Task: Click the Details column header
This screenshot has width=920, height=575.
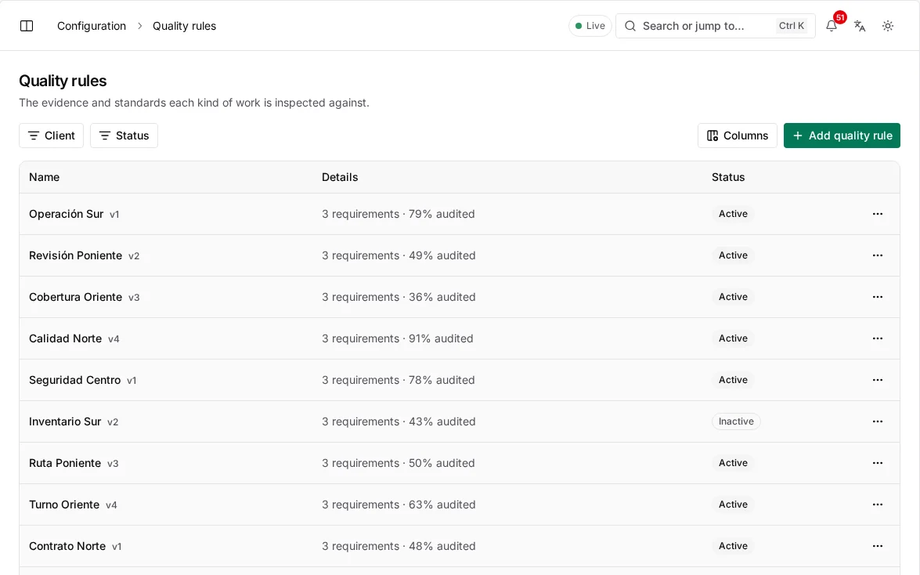Action: tap(340, 177)
